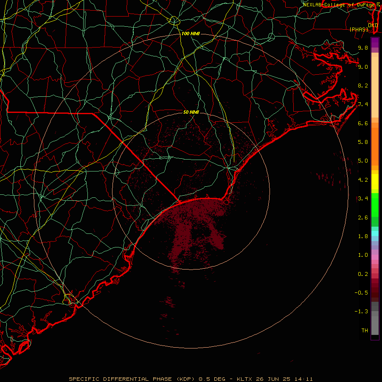
Task: Click the yellow color bar segment
Action: tap(375, 182)
